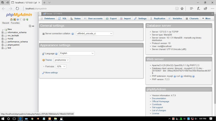Screen dimensions: 216x121
Task: Open the Font size dropdown showing 82%
Action: [61, 67]
